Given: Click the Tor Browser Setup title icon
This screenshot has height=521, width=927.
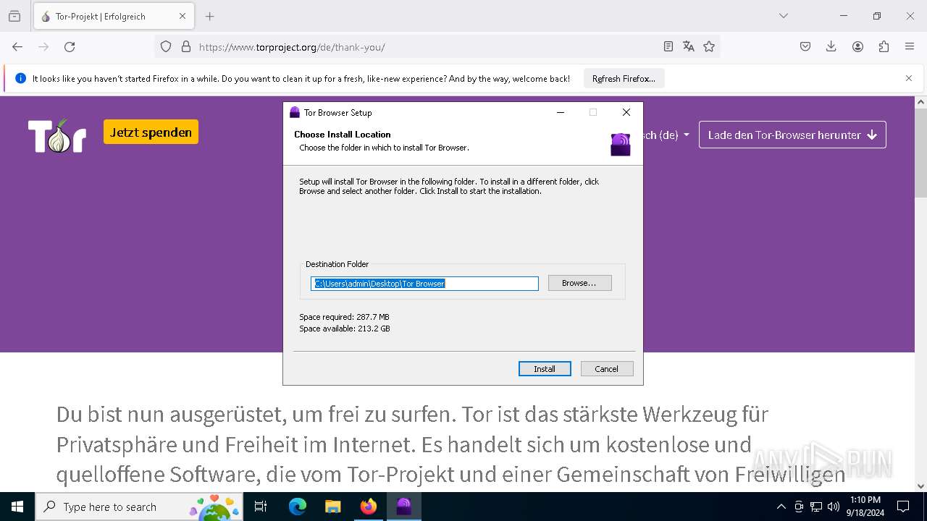Looking at the screenshot, I should 295,112.
